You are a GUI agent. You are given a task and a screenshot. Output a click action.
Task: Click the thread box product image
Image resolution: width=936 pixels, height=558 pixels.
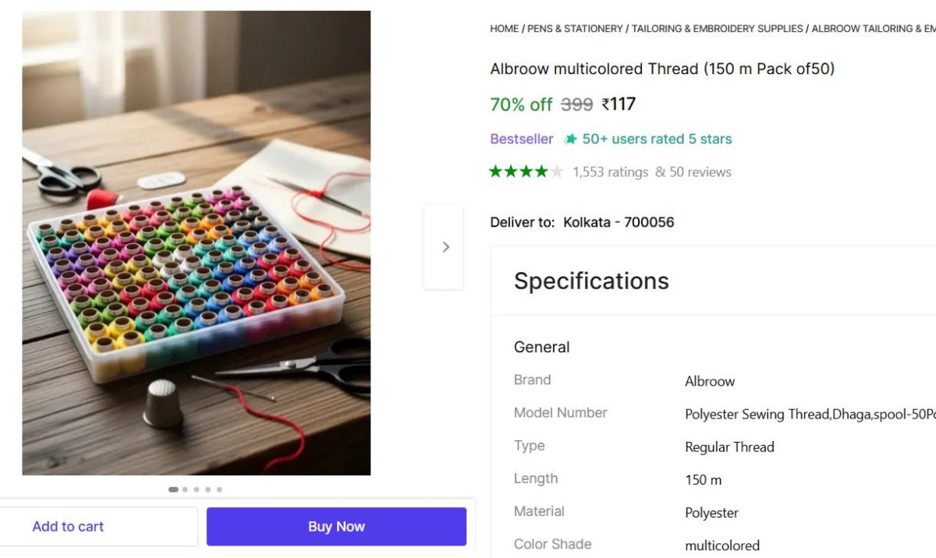tap(196, 242)
